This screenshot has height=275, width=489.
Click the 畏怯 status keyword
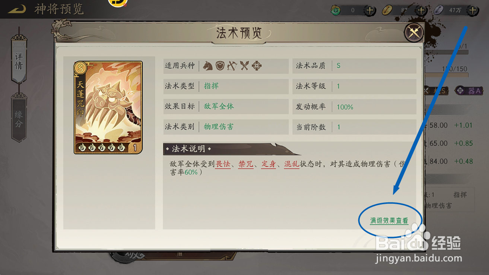(223, 164)
